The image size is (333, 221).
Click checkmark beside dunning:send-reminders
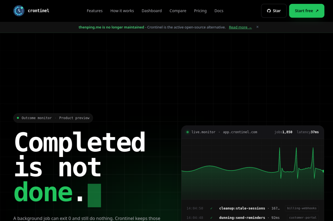click(x=211, y=218)
